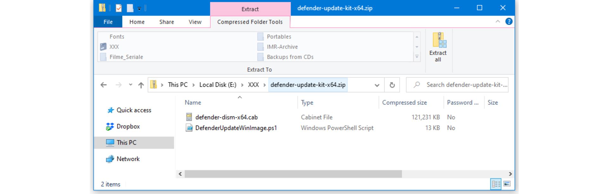Click the zip folder icon in title bar
This screenshot has width=609, height=194.
pyautogui.click(x=102, y=8)
